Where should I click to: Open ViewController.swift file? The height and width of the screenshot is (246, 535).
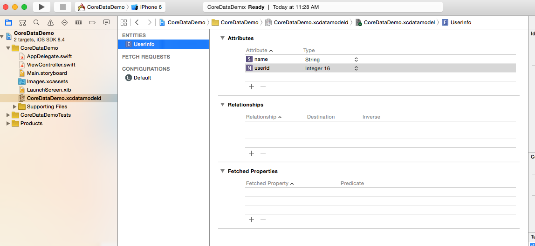(51, 65)
